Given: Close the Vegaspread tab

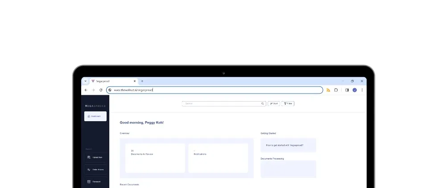Looking at the screenshot, I should tap(135, 81).
